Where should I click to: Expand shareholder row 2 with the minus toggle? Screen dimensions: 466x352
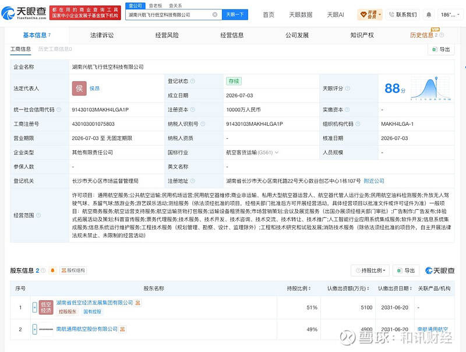tap(35, 329)
